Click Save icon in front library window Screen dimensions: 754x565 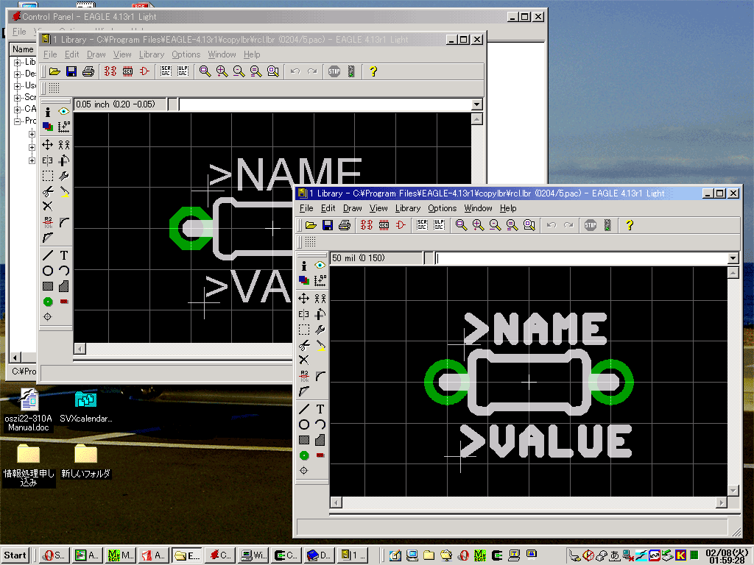[328, 225]
